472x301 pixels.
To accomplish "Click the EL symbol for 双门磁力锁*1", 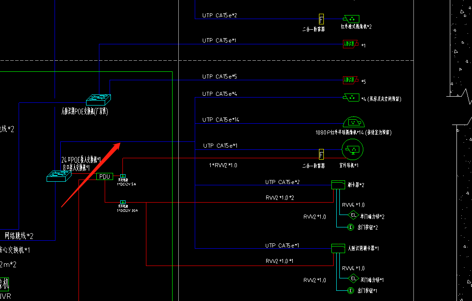I will tap(354, 278).
